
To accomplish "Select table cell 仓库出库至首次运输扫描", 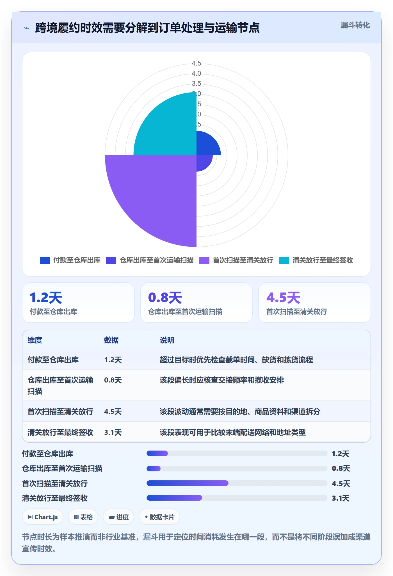I will 60,386.
